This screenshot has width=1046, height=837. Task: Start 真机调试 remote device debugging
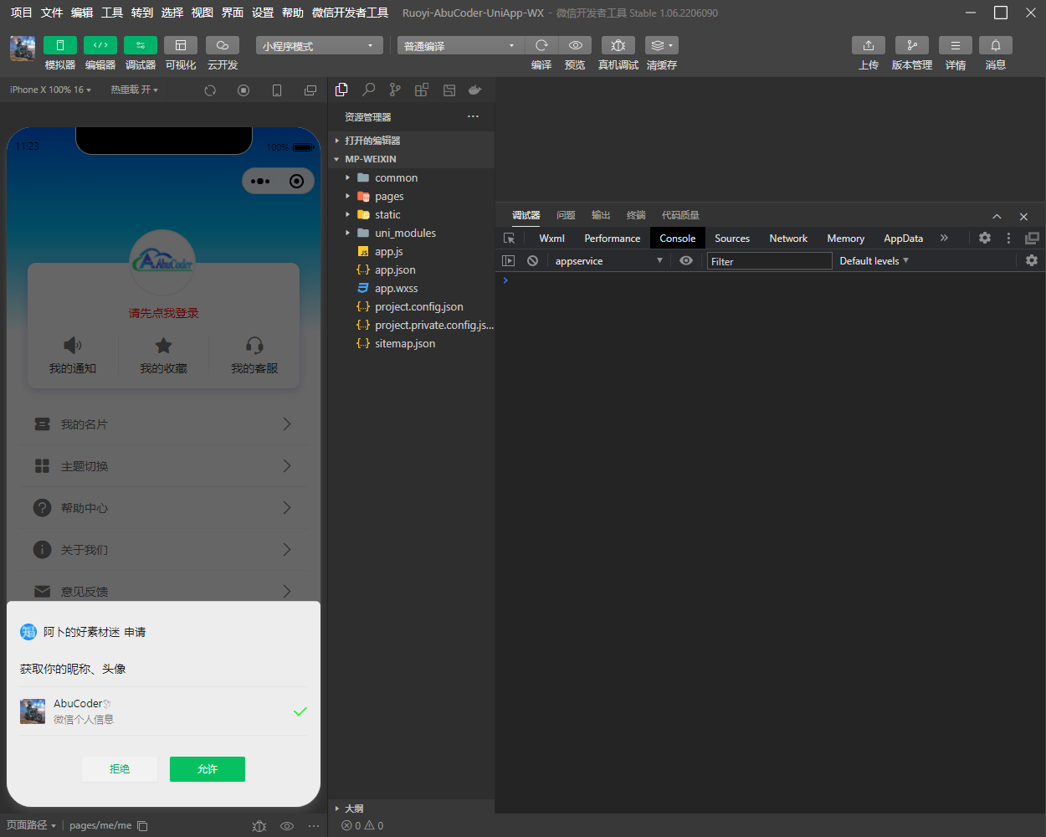618,45
